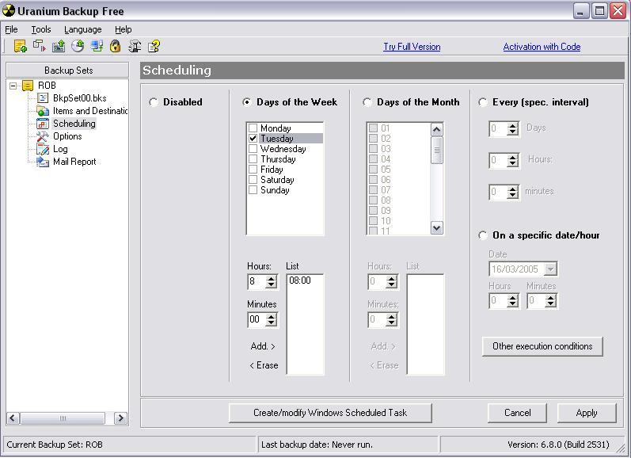631x458 pixels.
Task: Click the Minutes spinner under Days of Week
Action: (x=272, y=320)
